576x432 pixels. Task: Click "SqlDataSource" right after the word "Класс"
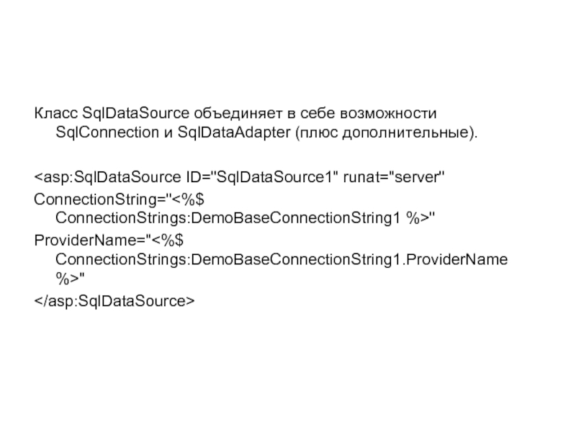point(137,114)
